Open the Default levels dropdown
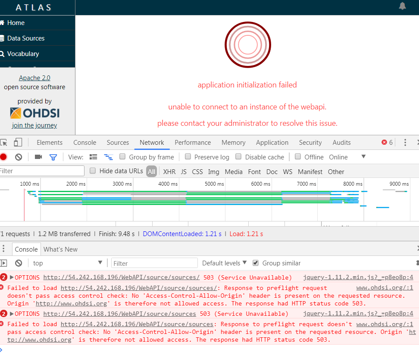419x355 pixels. click(223, 263)
